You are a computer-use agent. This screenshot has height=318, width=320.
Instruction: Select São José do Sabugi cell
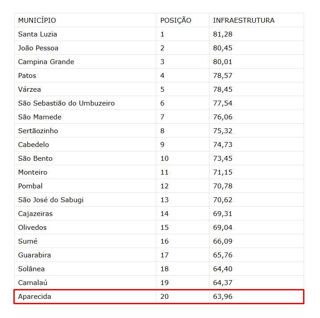pyautogui.click(x=51, y=200)
